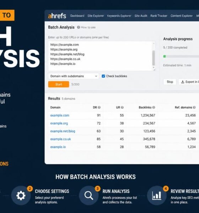Click the Review Results bar chart icon
Viewport: 199px width, 213px height.
157,196
